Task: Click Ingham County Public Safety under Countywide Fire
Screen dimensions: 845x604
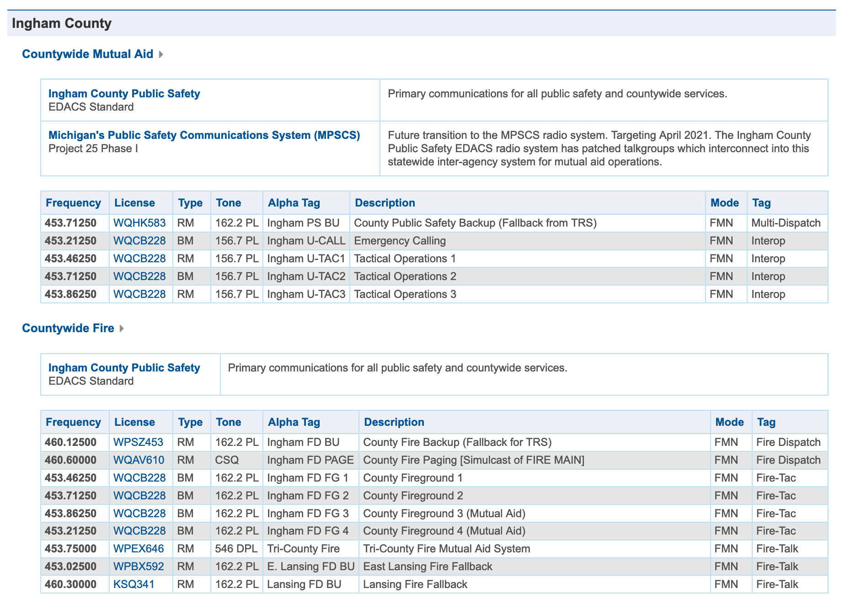Action: click(124, 368)
